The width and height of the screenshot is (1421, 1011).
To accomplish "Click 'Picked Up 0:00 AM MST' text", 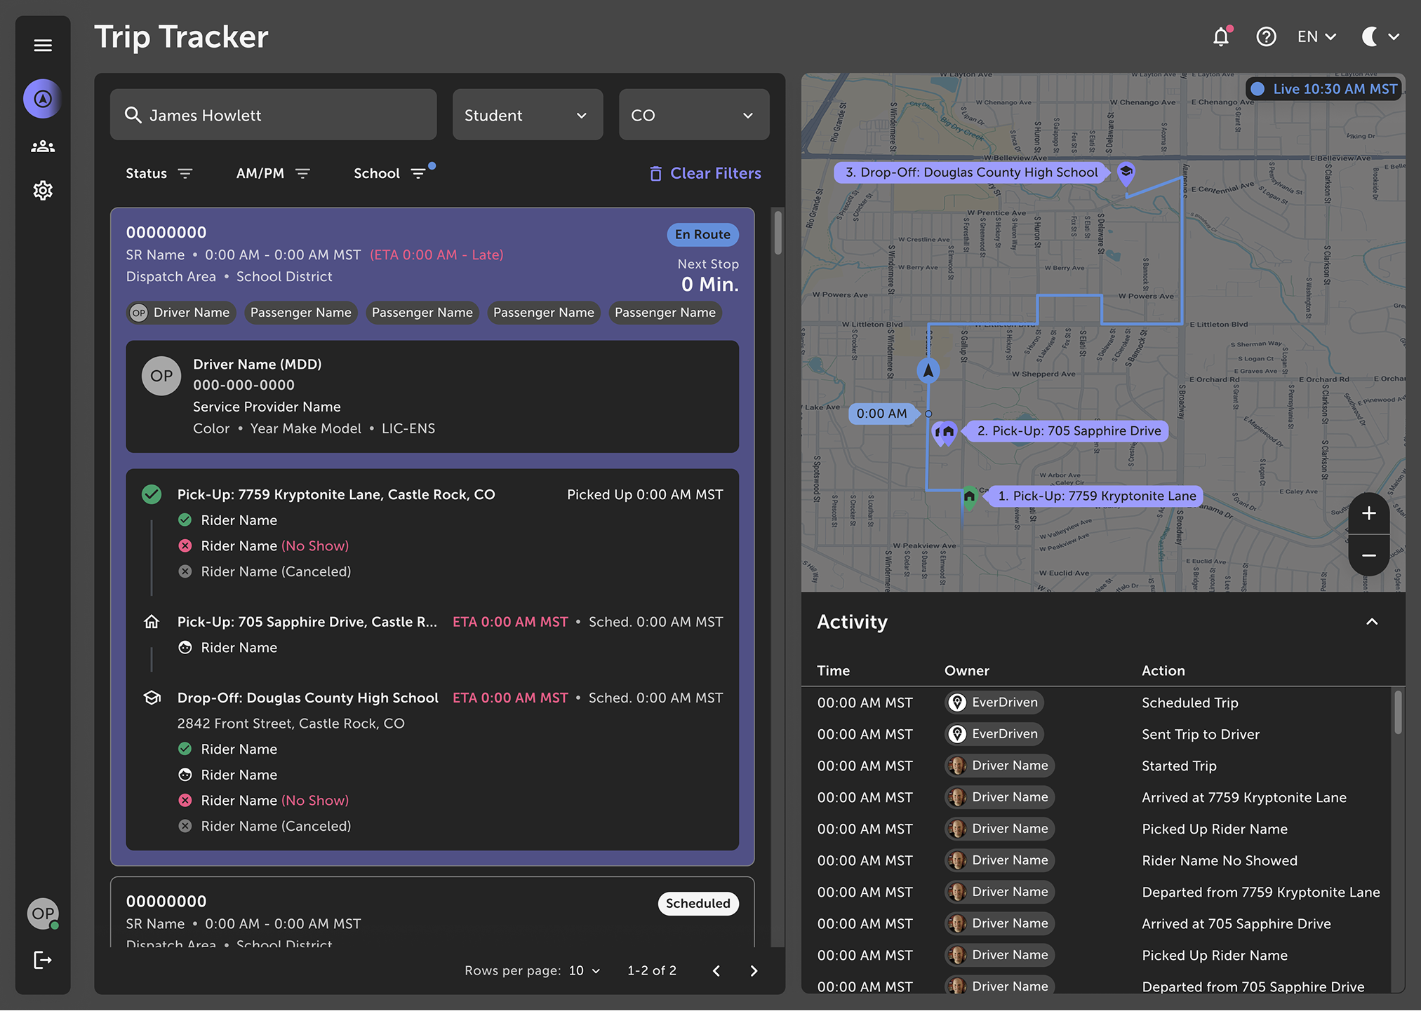I will 645,495.
